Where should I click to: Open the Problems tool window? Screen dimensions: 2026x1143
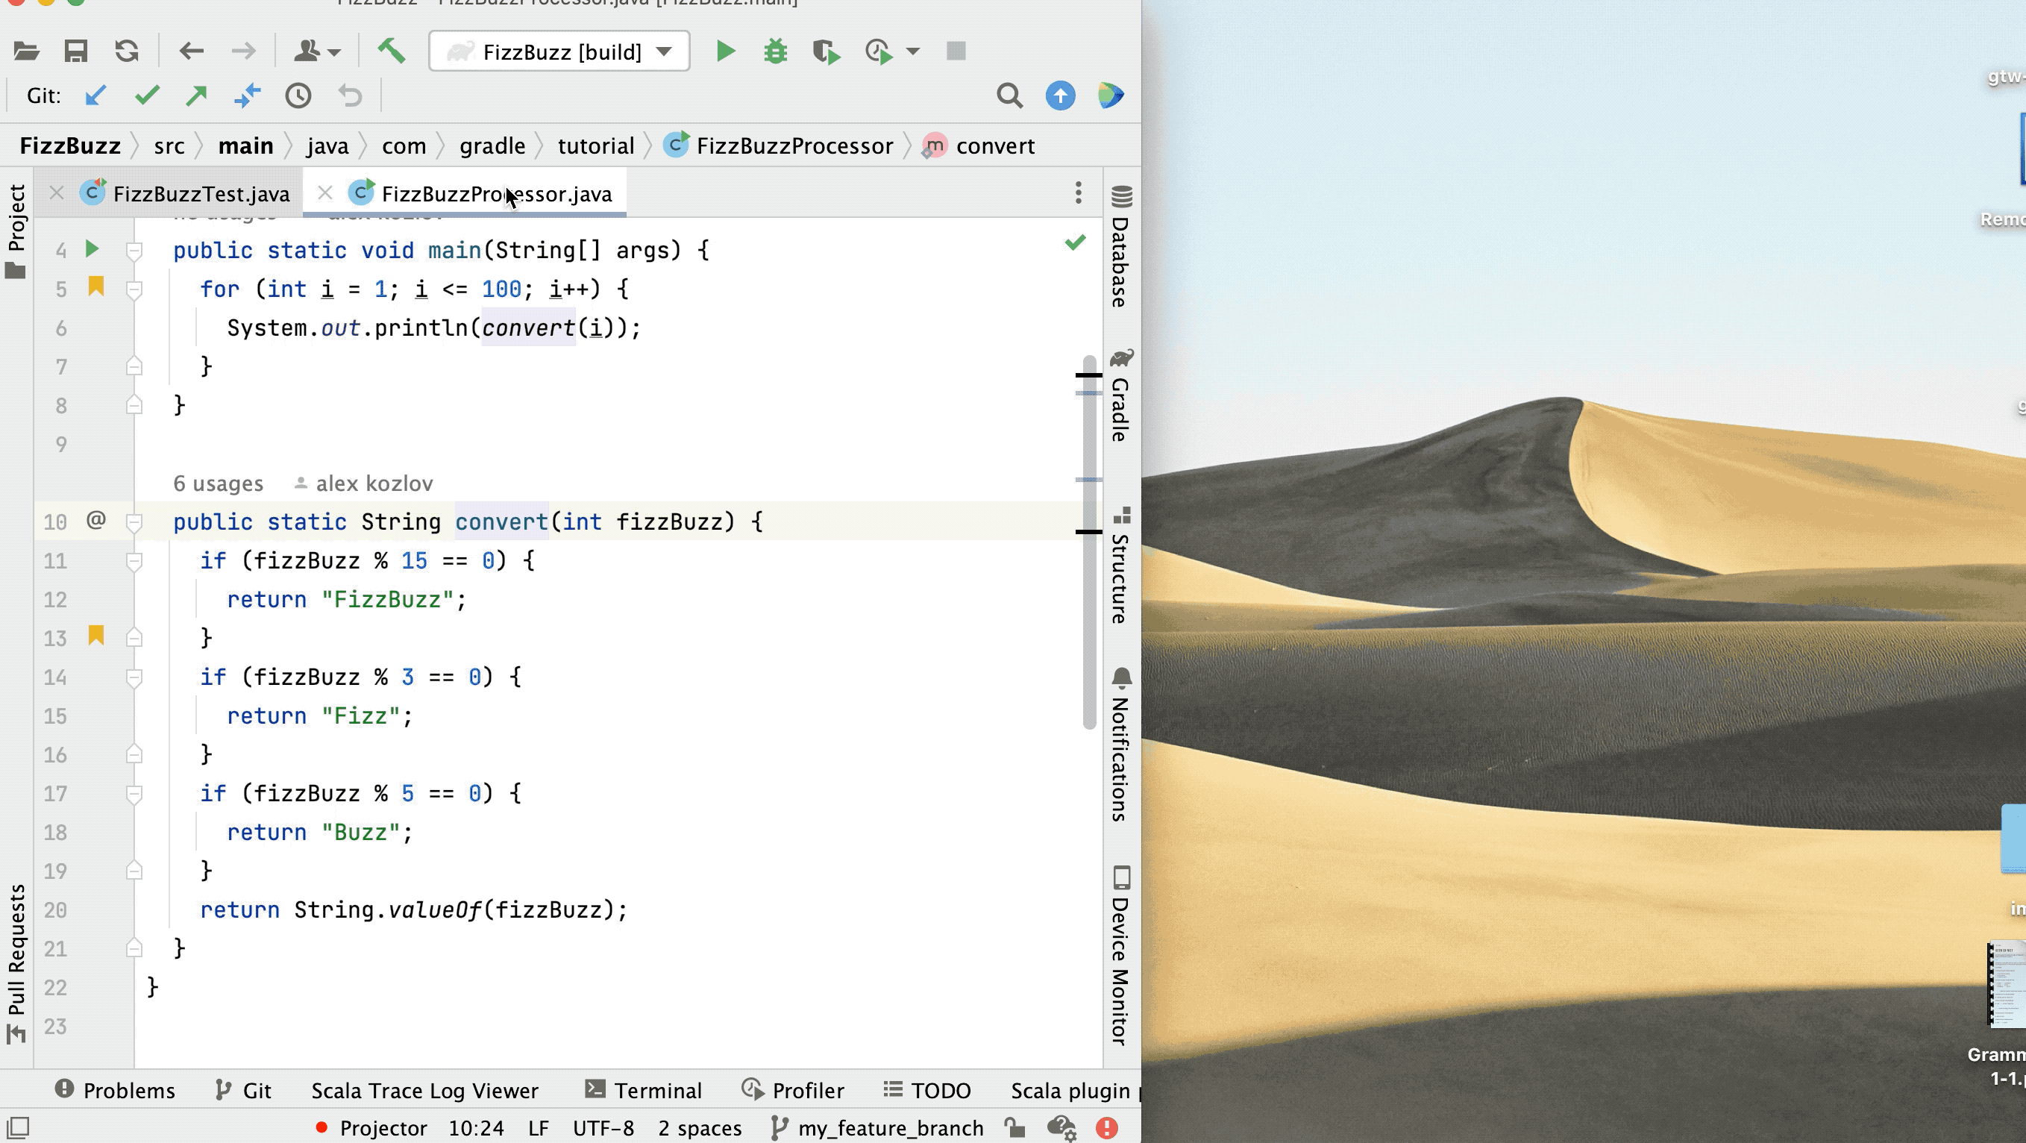115,1090
